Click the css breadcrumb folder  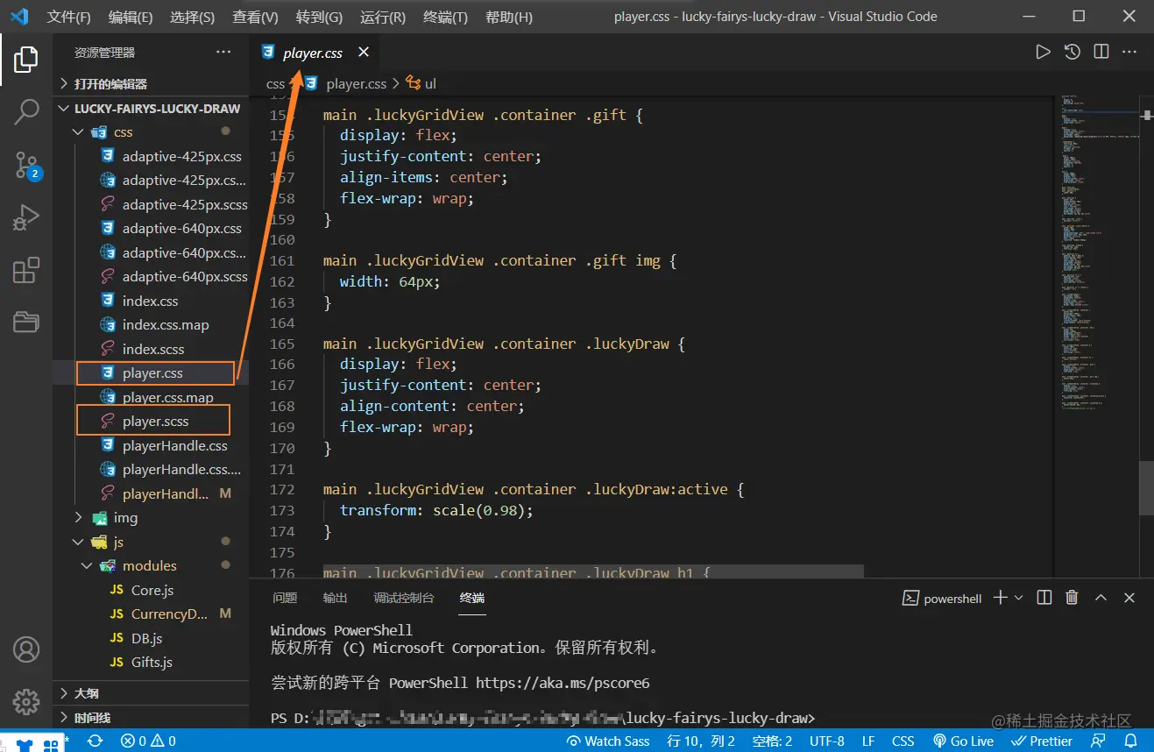point(276,84)
